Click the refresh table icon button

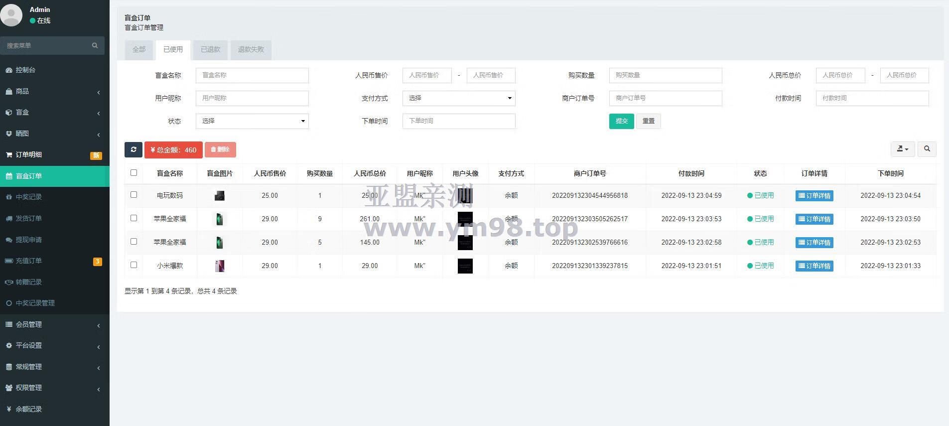[134, 149]
